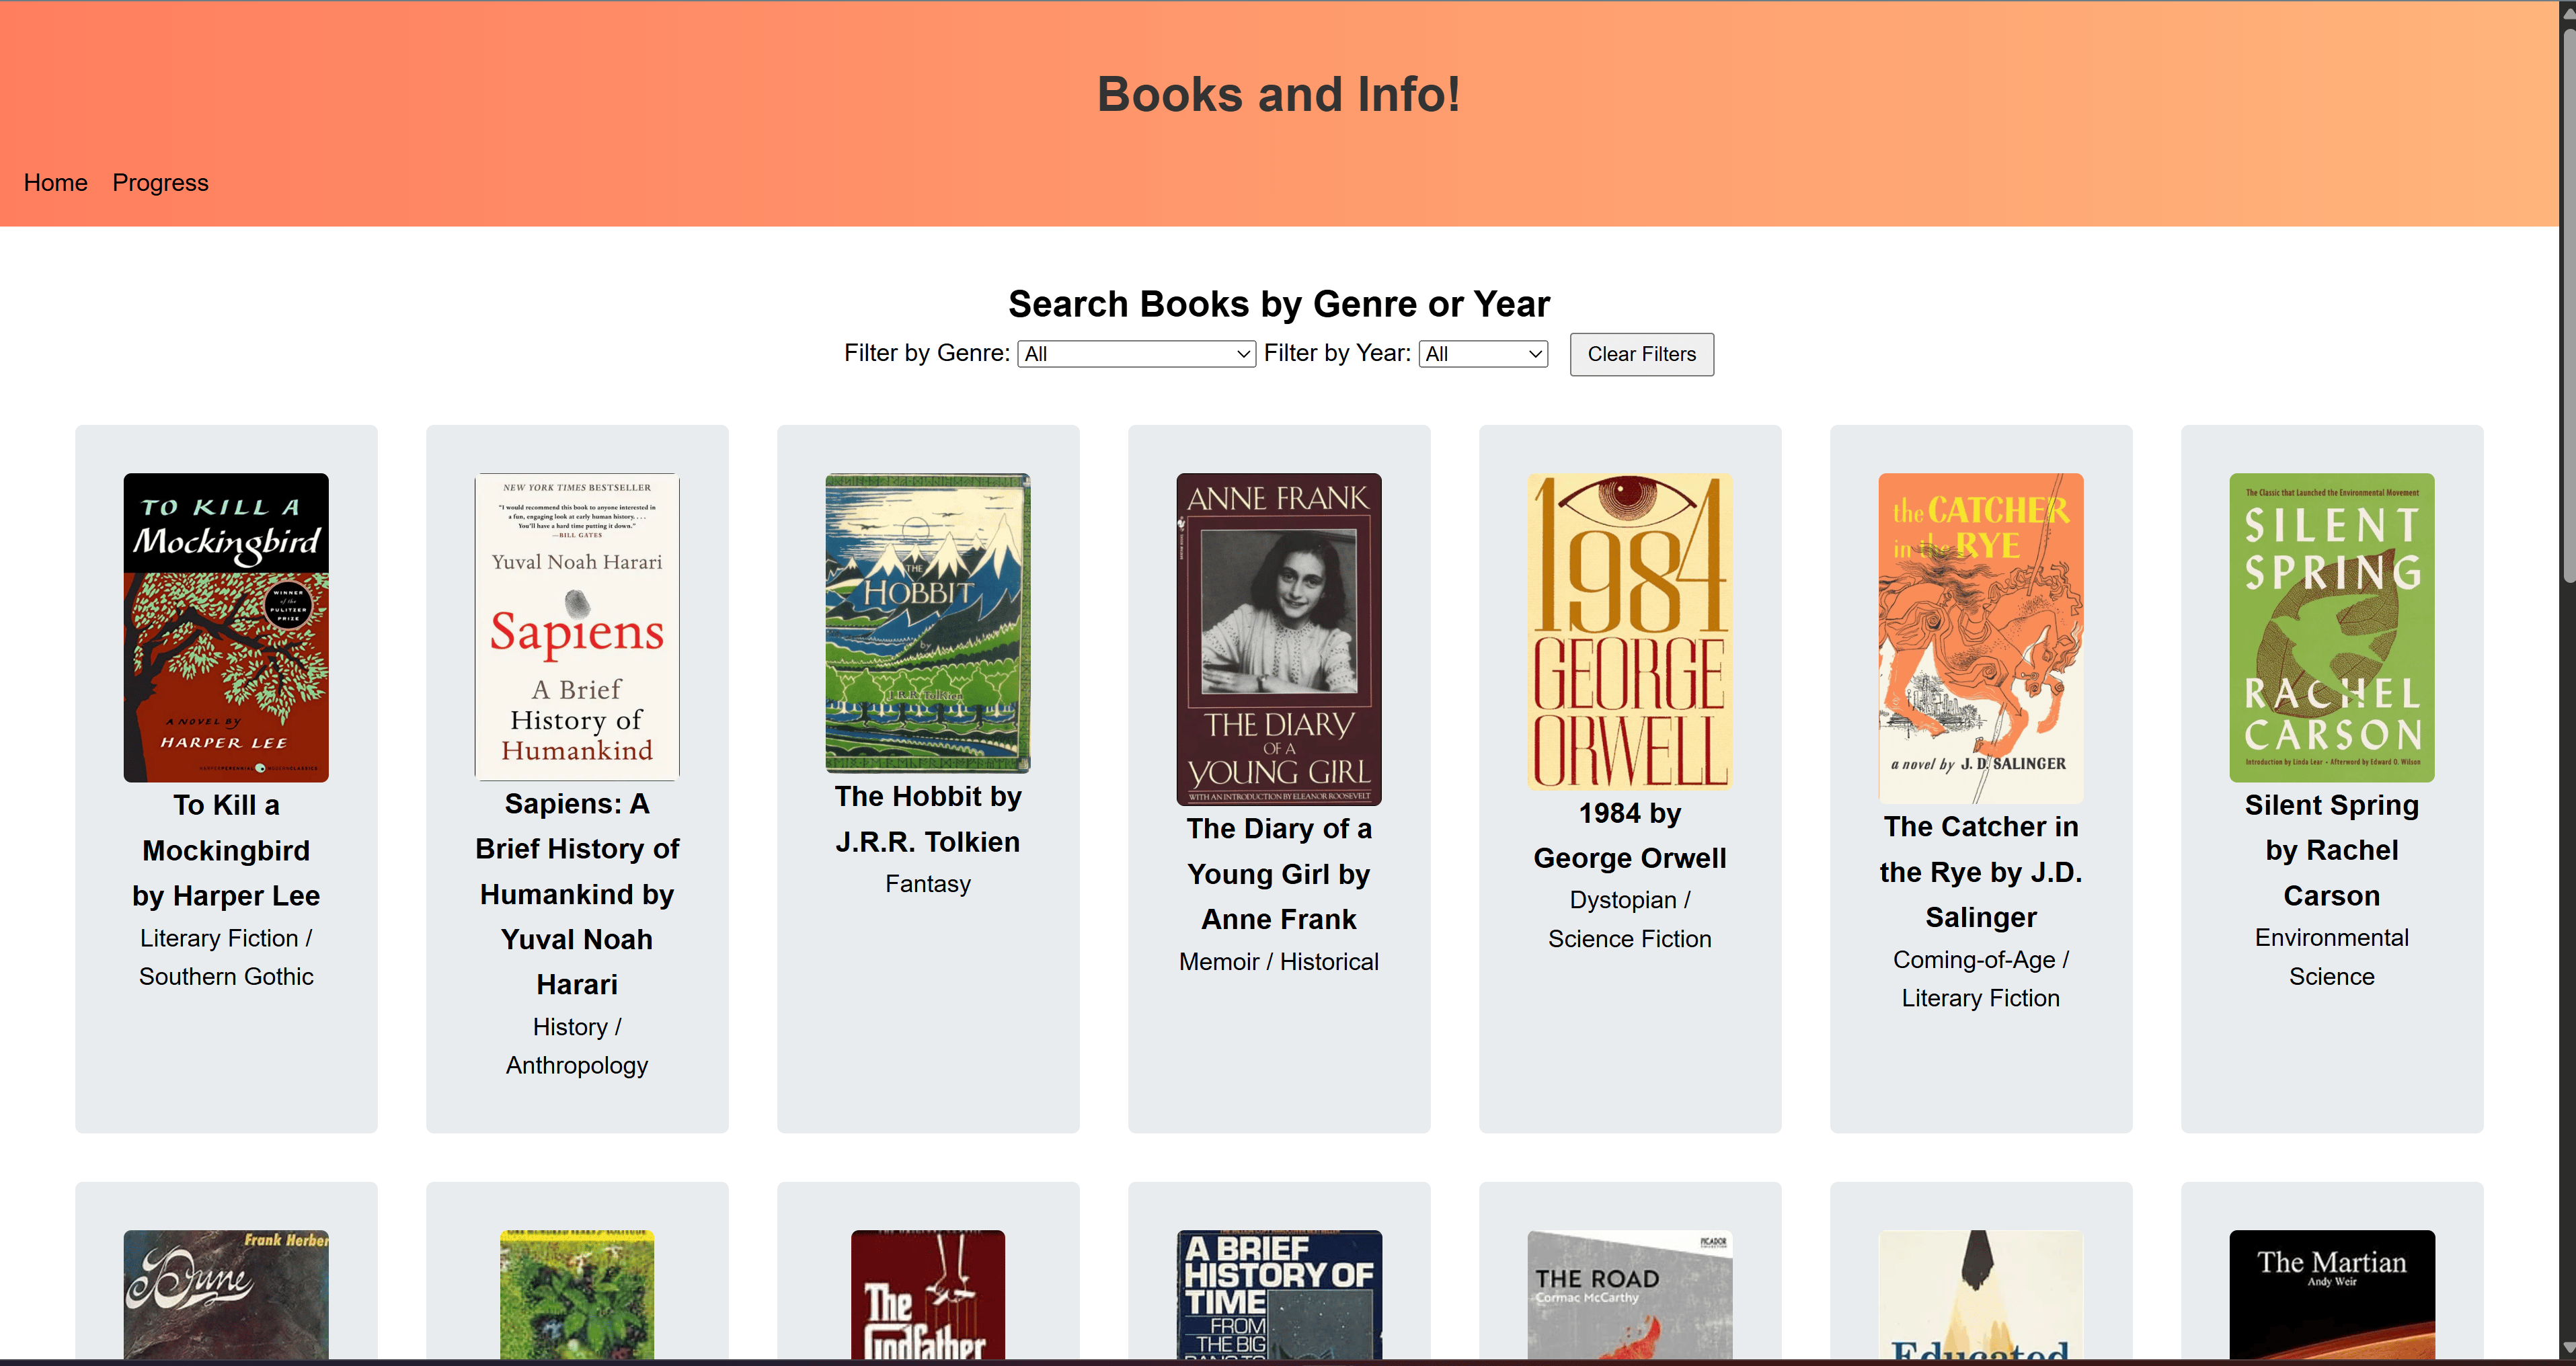Expand the Filter by Genre dropdown
Image resolution: width=2576 pixels, height=1366 pixels.
coord(1136,354)
